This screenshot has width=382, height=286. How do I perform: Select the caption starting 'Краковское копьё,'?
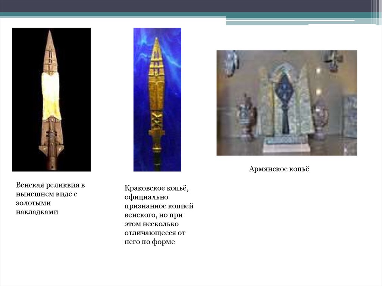point(159,215)
